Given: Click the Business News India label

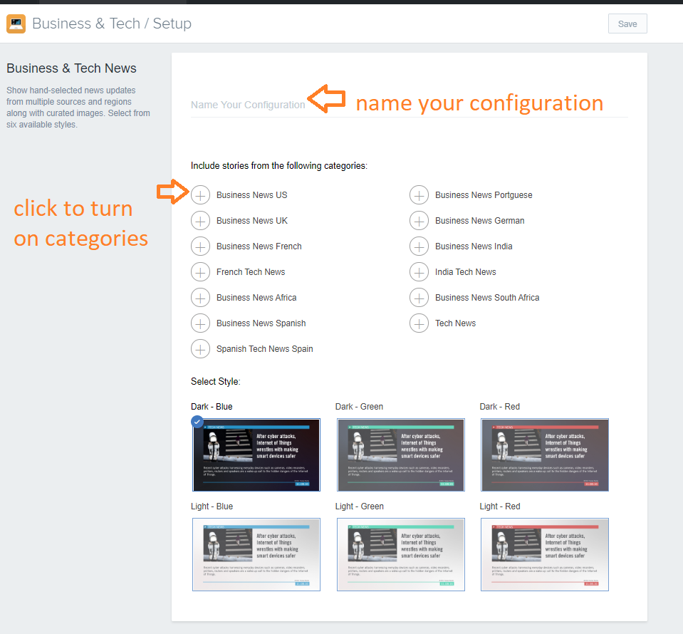Looking at the screenshot, I should tap(474, 246).
